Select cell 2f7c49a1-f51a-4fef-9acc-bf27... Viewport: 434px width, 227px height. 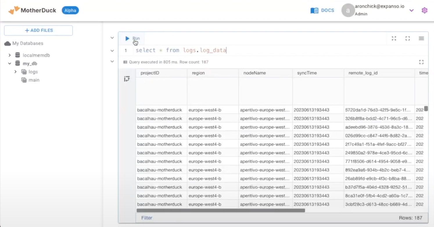(379, 144)
